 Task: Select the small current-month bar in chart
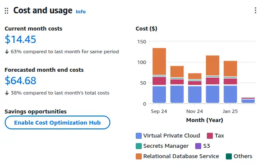point(248,100)
